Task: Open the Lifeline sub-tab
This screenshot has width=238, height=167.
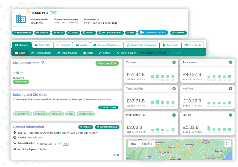Action: [x=105, y=53]
